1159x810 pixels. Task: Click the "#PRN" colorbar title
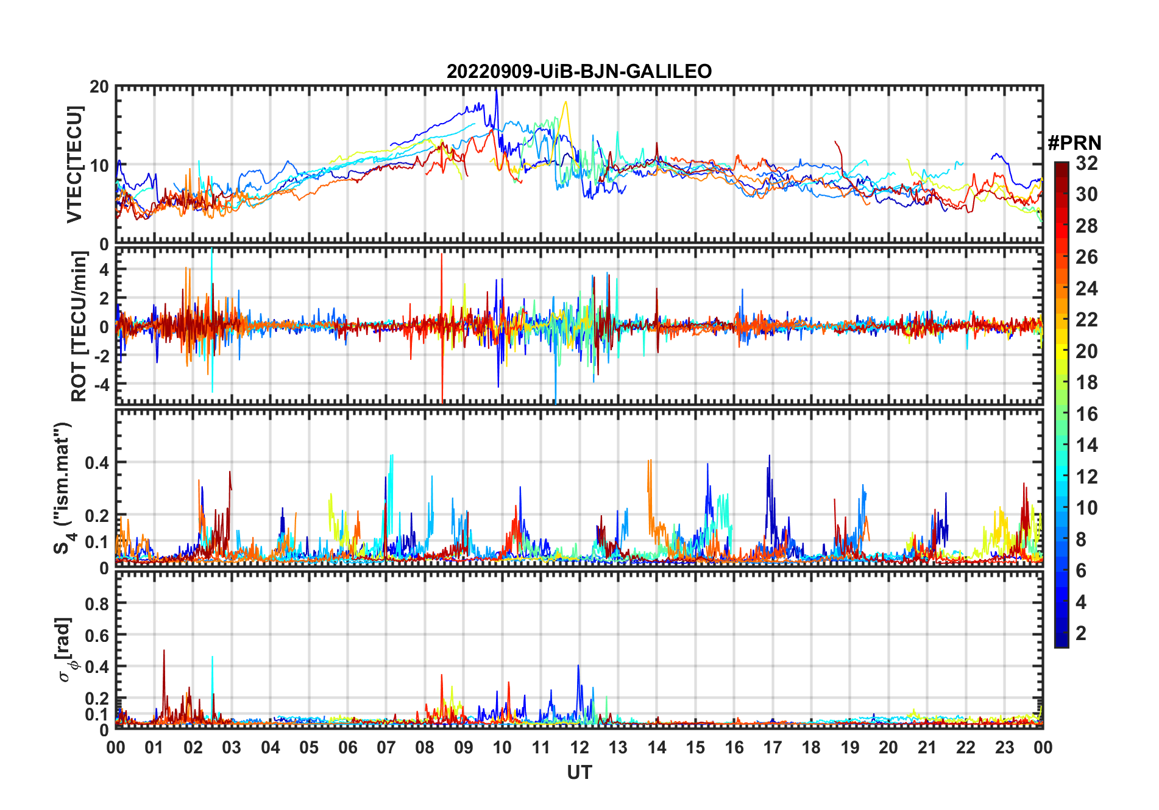tap(1074, 143)
